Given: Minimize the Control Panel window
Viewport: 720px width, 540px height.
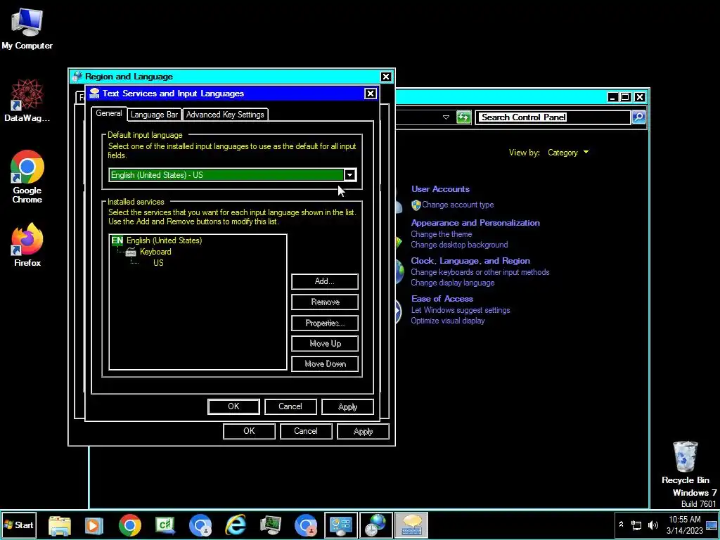Looking at the screenshot, I should pos(612,97).
